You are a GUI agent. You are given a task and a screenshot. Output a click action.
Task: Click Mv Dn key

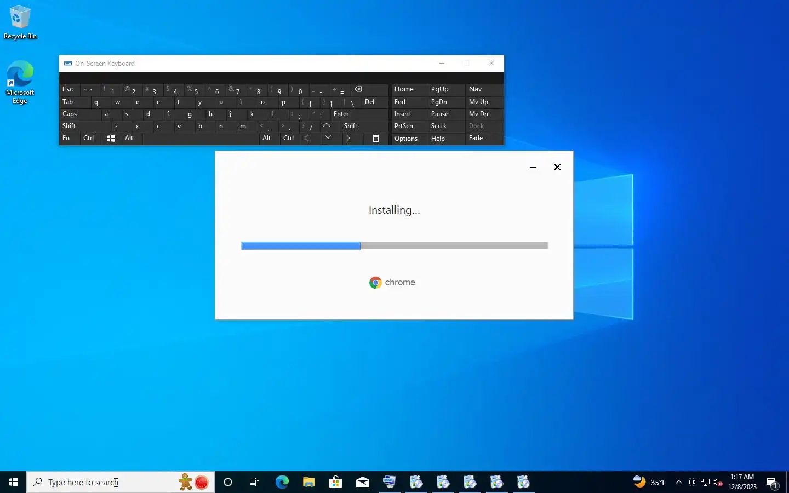[484, 114]
